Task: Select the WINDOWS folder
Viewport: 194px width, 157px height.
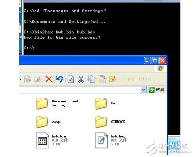Action: pyautogui.click(x=110, y=122)
